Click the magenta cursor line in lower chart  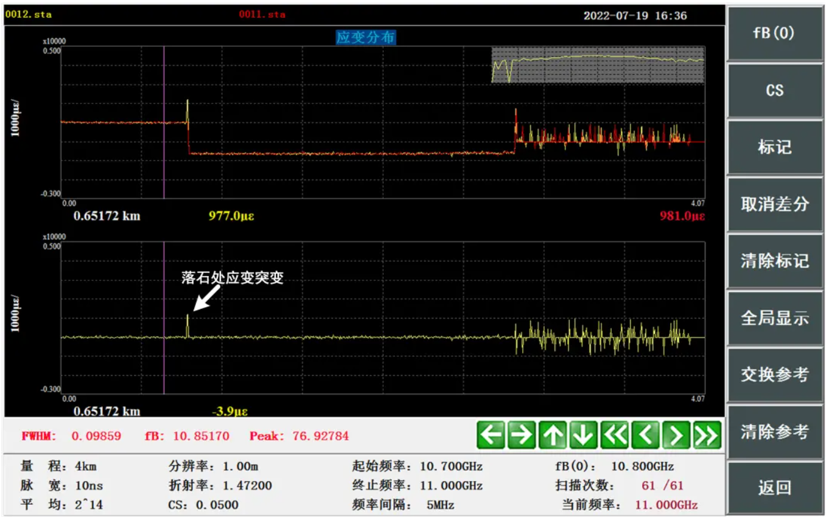[x=164, y=318]
